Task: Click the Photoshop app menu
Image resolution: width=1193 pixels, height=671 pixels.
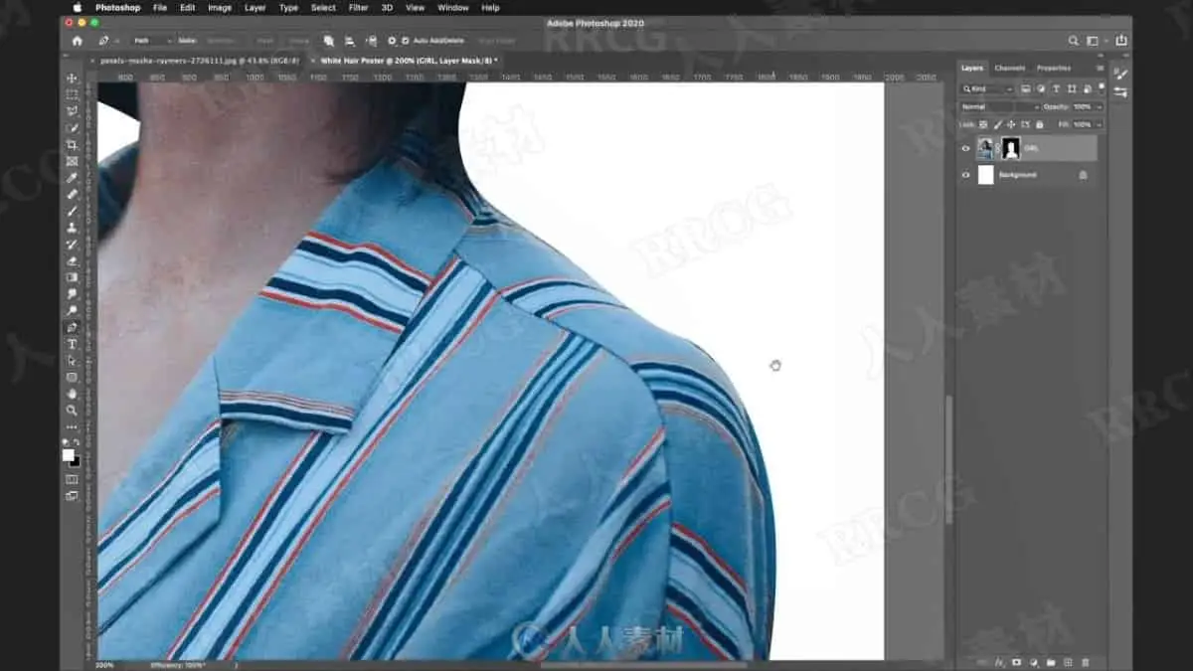Action: 118,7
